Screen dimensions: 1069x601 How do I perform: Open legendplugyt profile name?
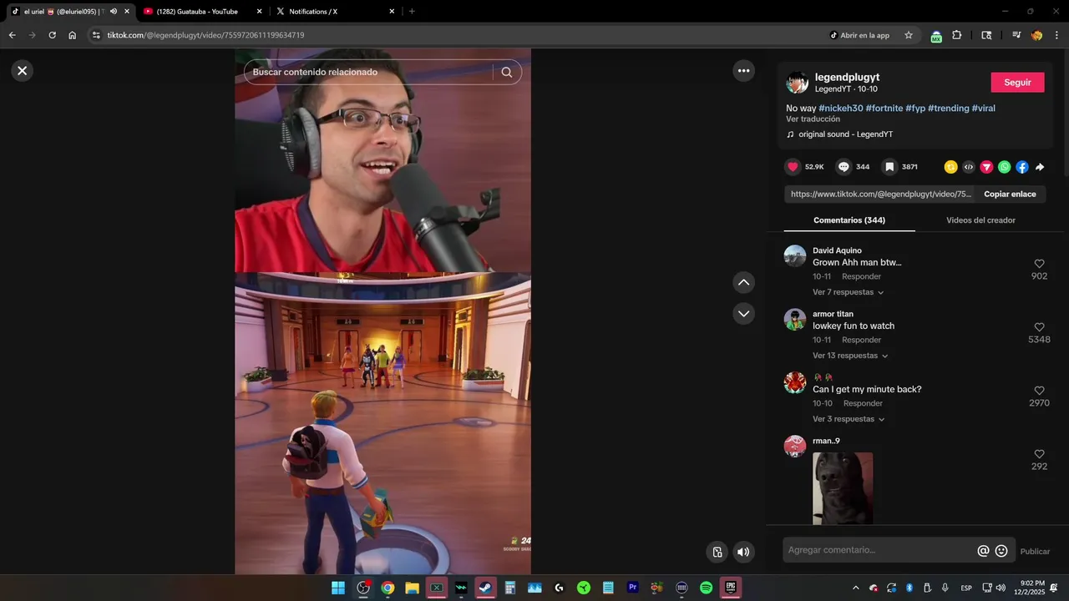[847, 77]
